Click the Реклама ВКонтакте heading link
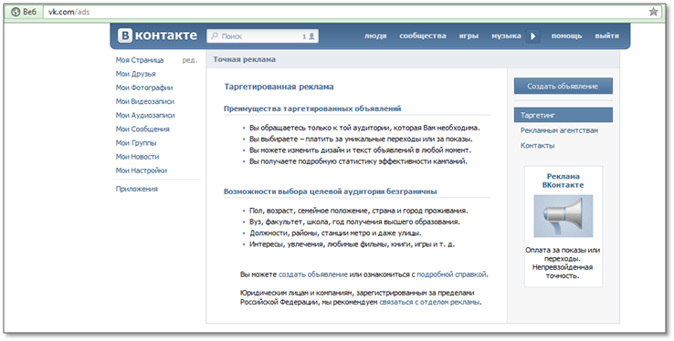 click(563, 181)
